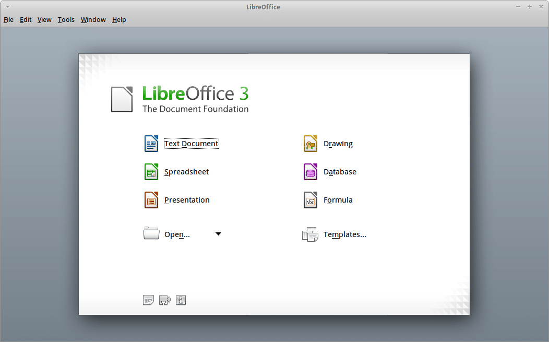
Task: Click the Formula square-root icon
Action: pos(310,200)
